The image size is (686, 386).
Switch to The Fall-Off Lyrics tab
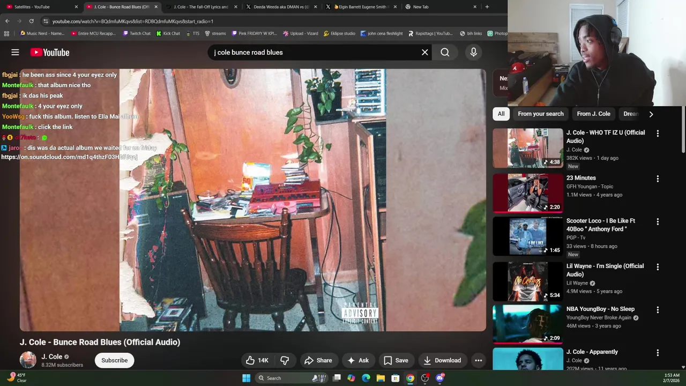(201, 7)
